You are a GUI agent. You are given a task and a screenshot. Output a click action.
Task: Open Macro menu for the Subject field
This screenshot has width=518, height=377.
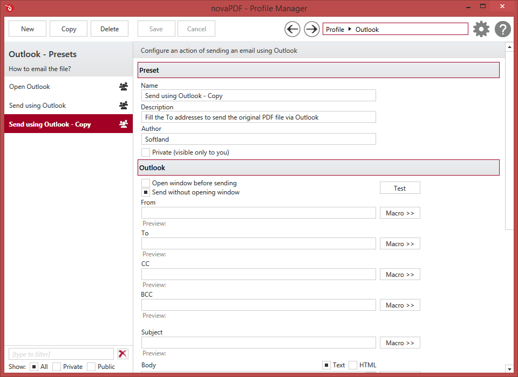[x=400, y=343]
